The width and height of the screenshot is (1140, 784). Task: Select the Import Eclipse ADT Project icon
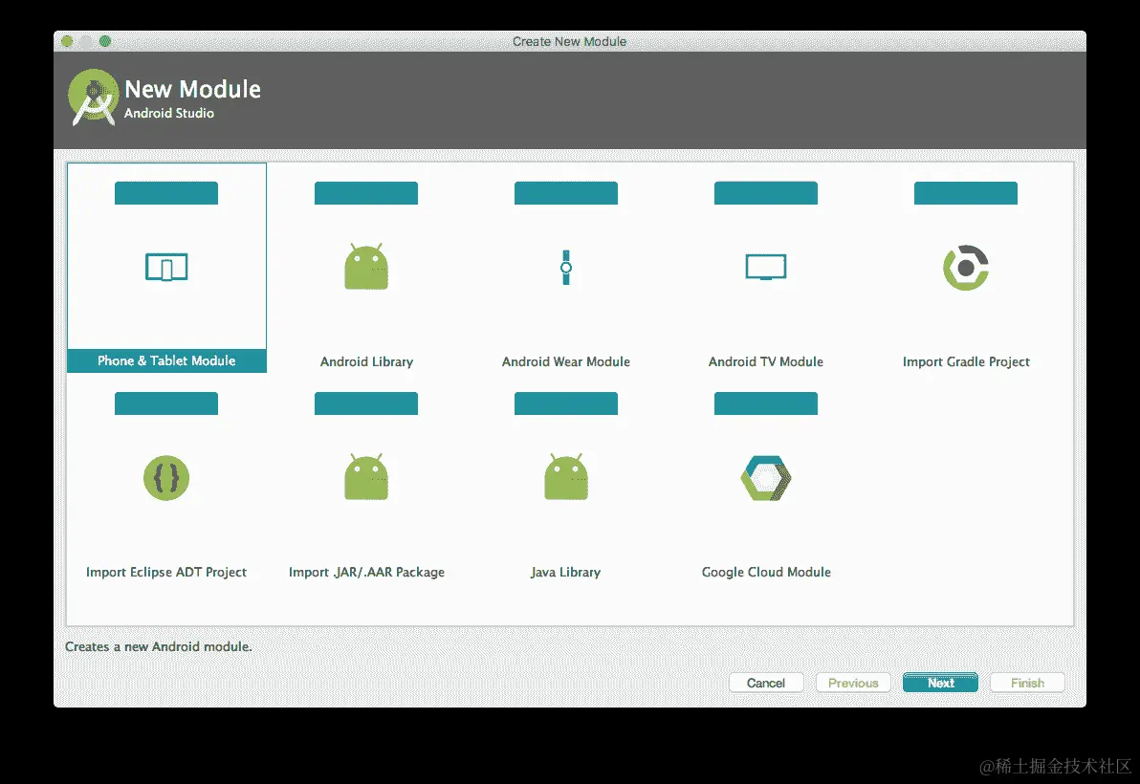pyautogui.click(x=166, y=478)
